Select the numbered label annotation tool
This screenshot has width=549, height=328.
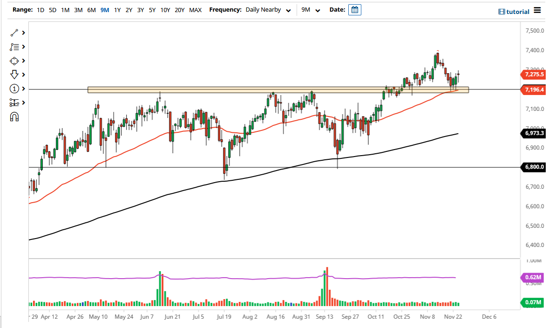coord(13,89)
